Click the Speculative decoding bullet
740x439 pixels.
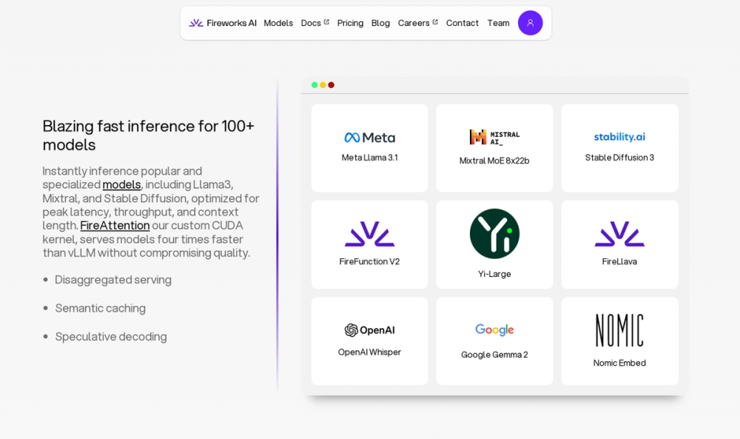[x=111, y=337]
